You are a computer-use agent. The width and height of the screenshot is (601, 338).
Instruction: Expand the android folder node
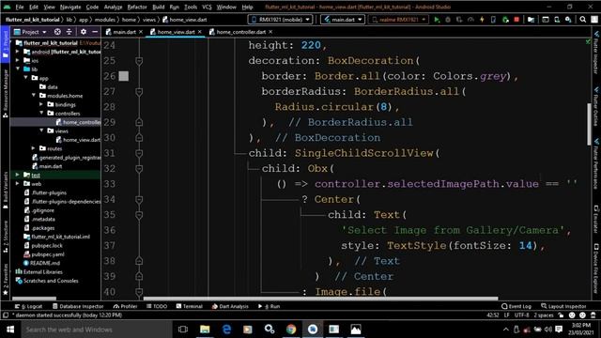pyautogui.click(x=18, y=52)
